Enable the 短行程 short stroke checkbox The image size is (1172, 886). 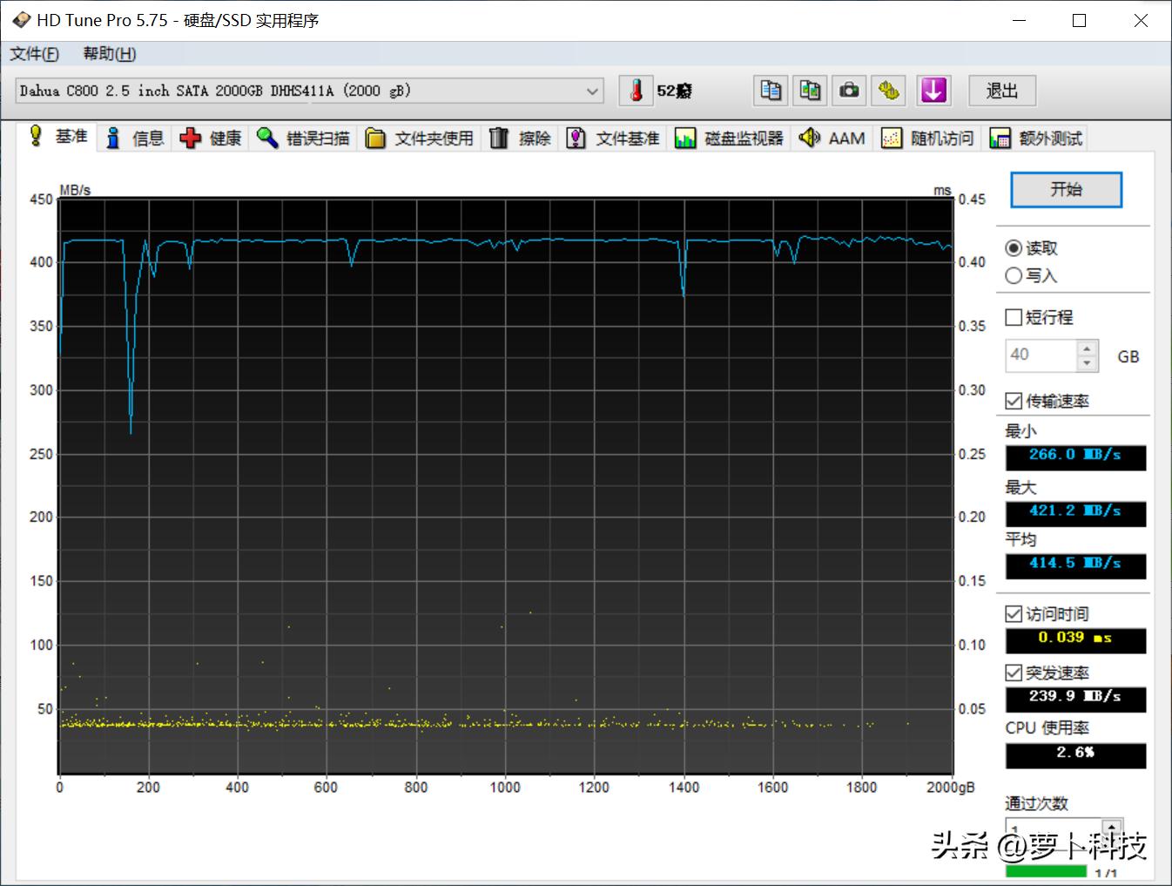click(1013, 316)
